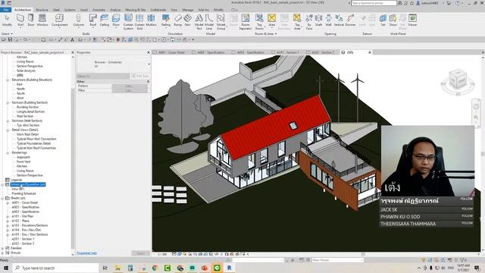Select the By Face opening tool

[308, 22]
